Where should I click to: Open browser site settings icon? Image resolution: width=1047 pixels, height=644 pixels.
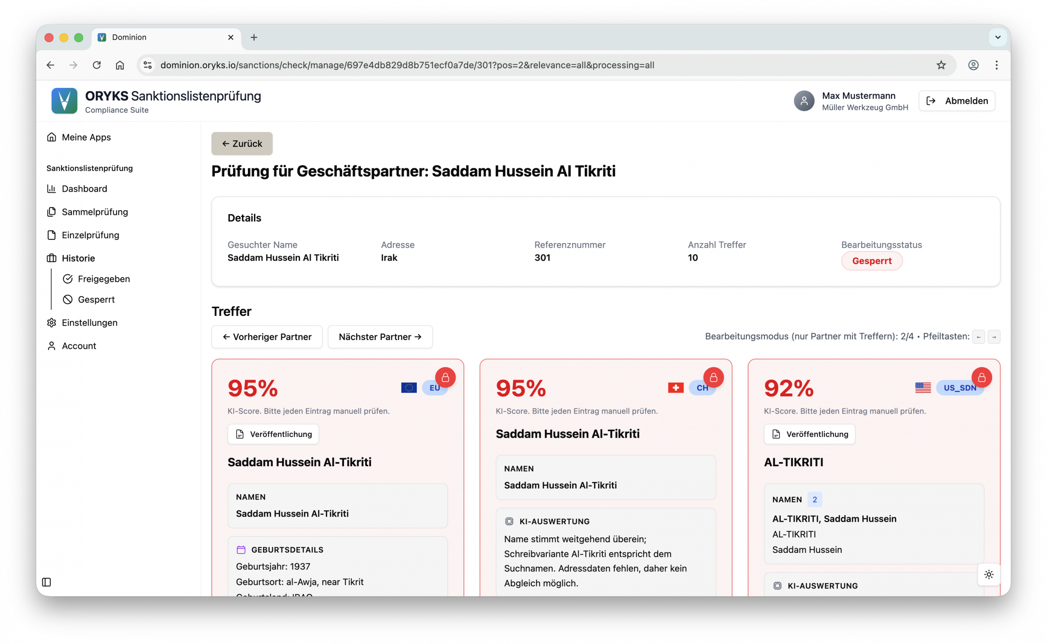(148, 65)
